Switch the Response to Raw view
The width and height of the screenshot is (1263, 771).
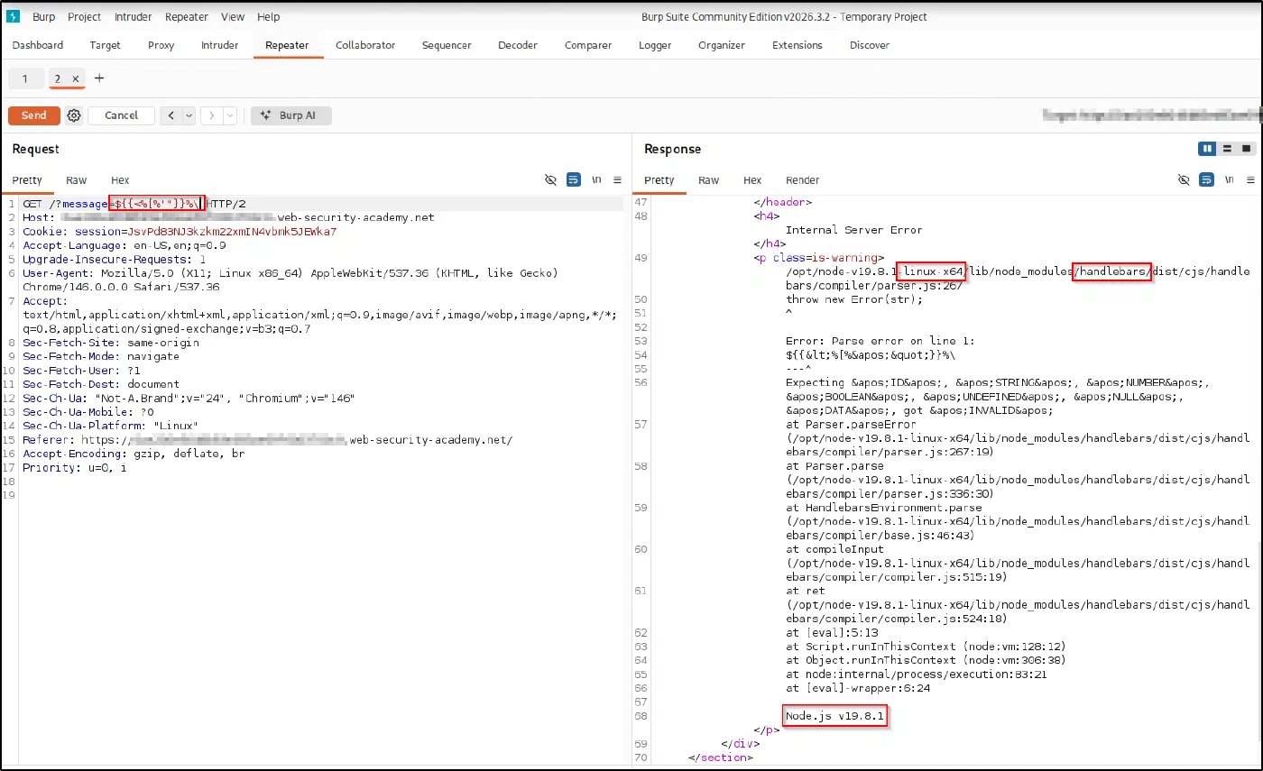tap(709, 180)
